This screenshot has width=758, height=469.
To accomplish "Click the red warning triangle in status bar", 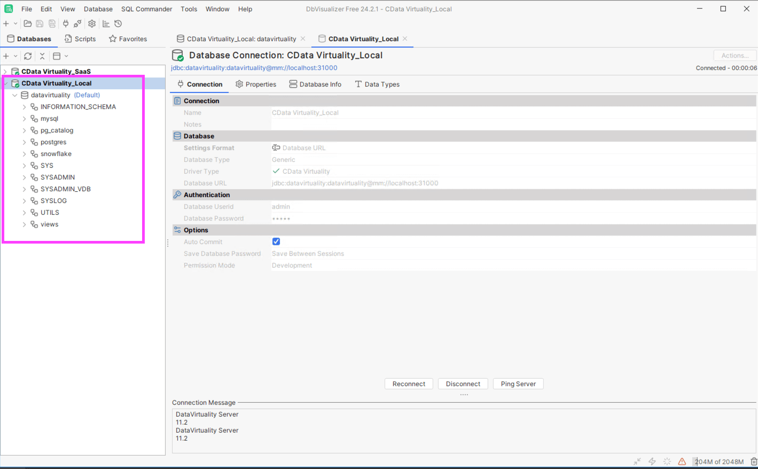I will (682, 462).
